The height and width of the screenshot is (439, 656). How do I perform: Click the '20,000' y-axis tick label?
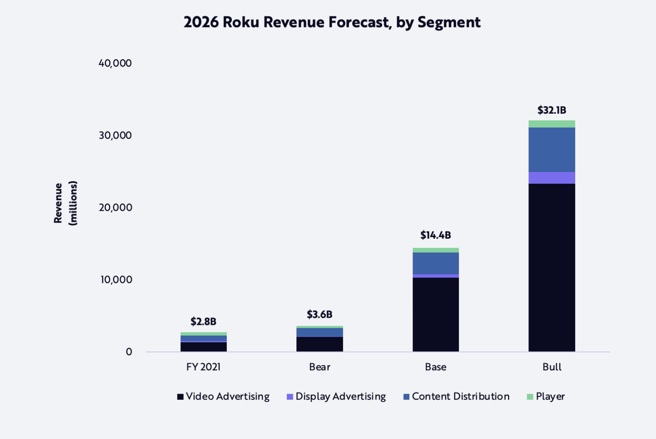tap(115, 207)
